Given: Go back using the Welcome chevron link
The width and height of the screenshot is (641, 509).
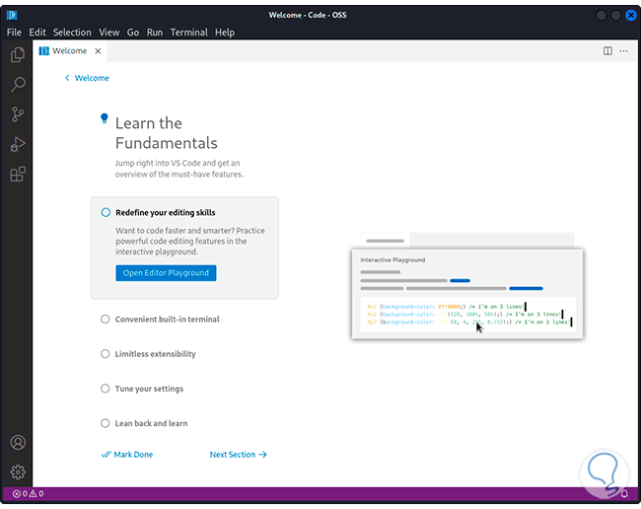Looking at the screenshot, I should (x=87, y=78).
